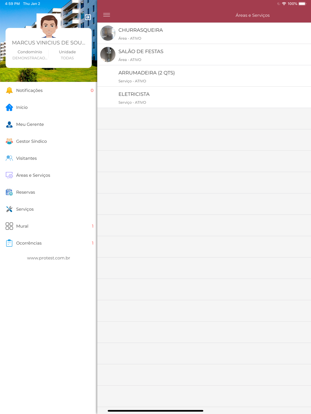Tap the Ocorrências unread badge 1
This screenshot has height=414, width=311.
pyautogui.click(x=93, y=243)
